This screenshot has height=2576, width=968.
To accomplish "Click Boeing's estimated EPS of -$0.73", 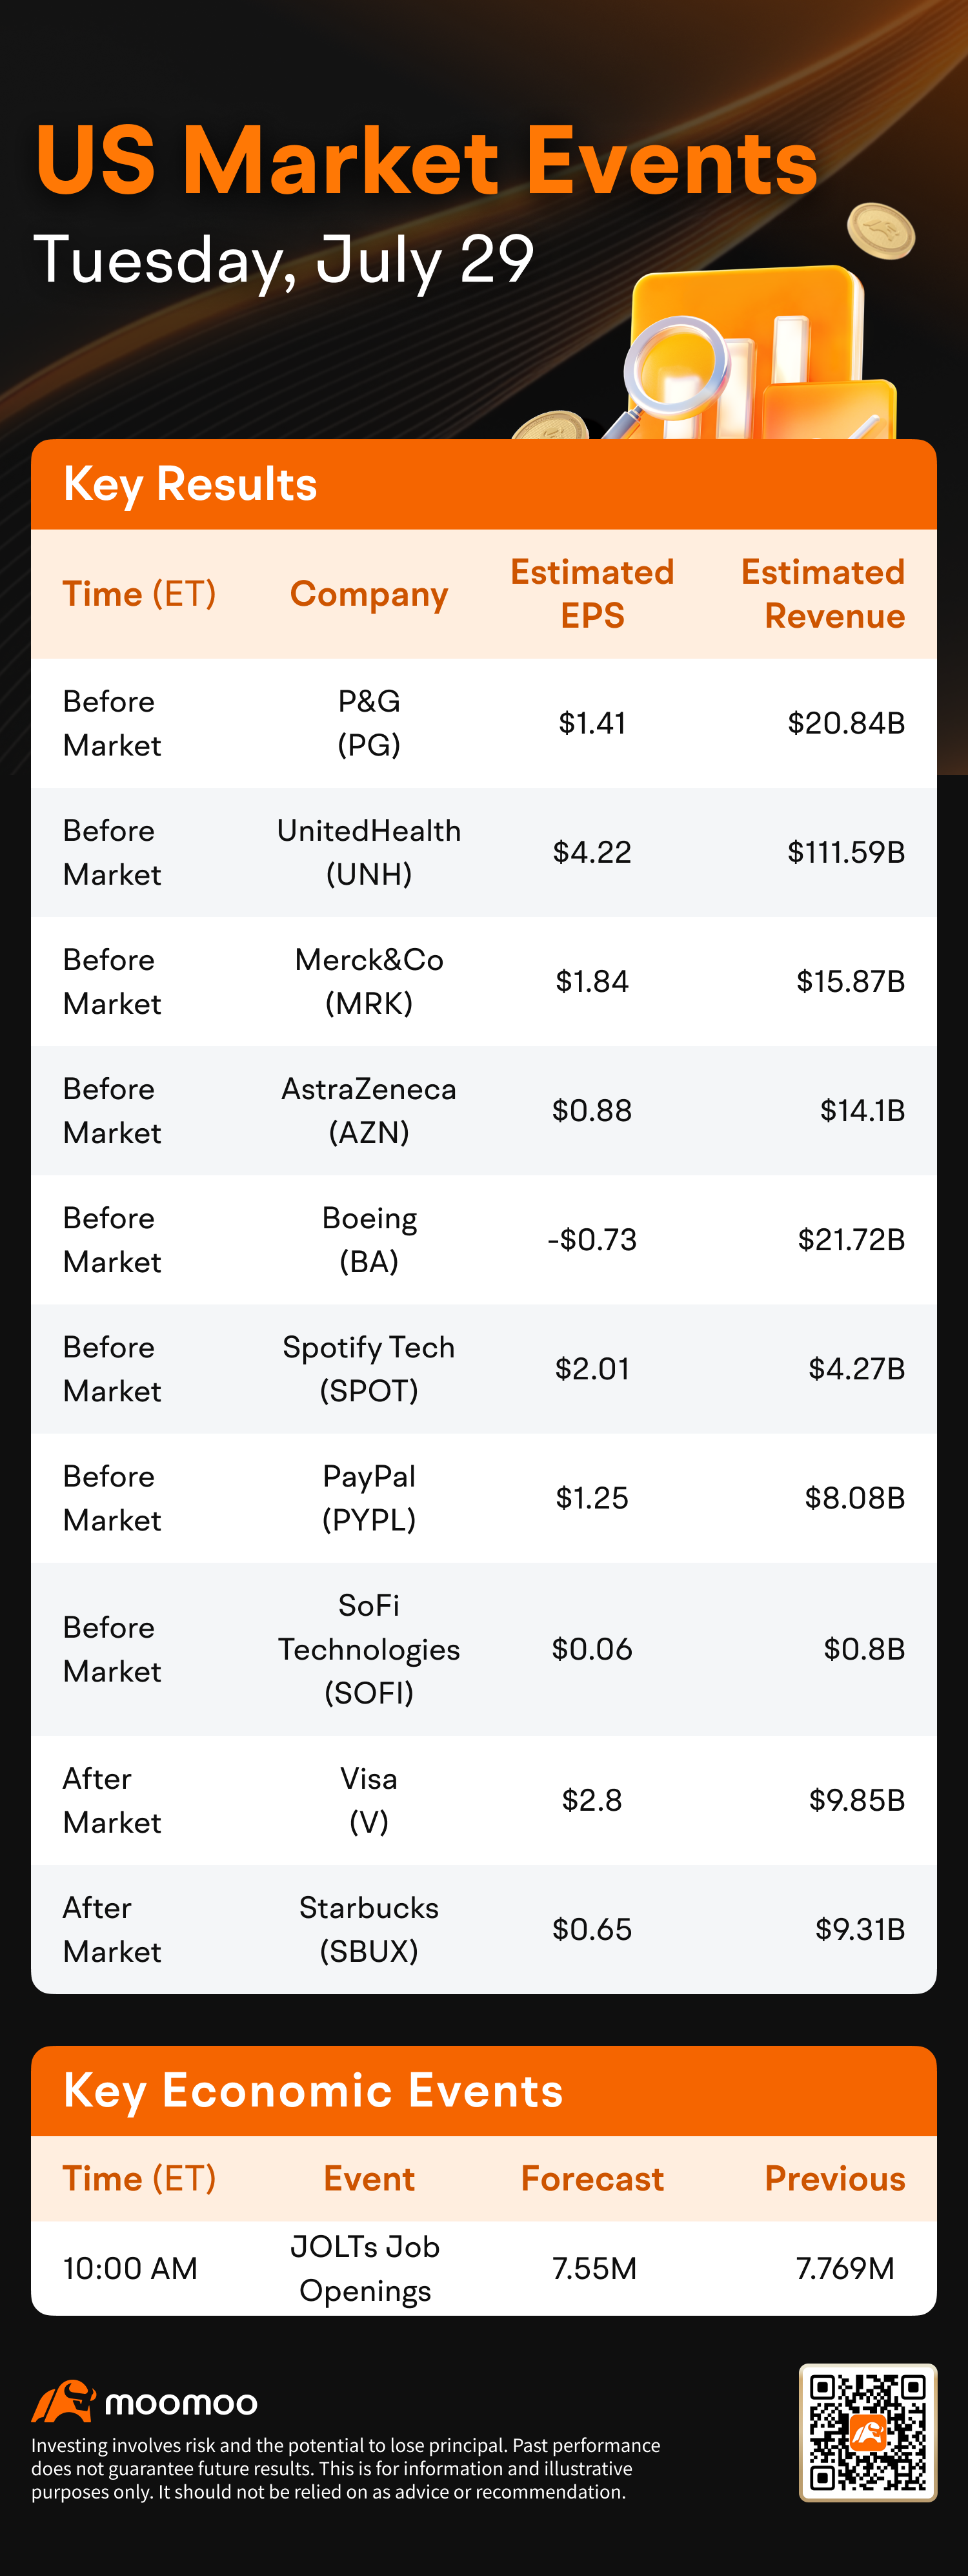I will [591, 1240].
